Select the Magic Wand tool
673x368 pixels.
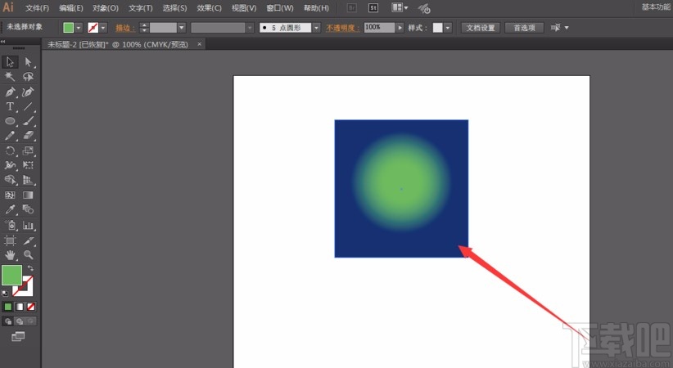[10, 77]
